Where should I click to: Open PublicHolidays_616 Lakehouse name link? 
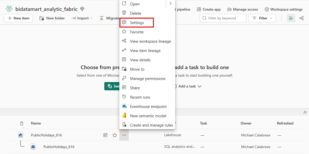tap(46, 135)
